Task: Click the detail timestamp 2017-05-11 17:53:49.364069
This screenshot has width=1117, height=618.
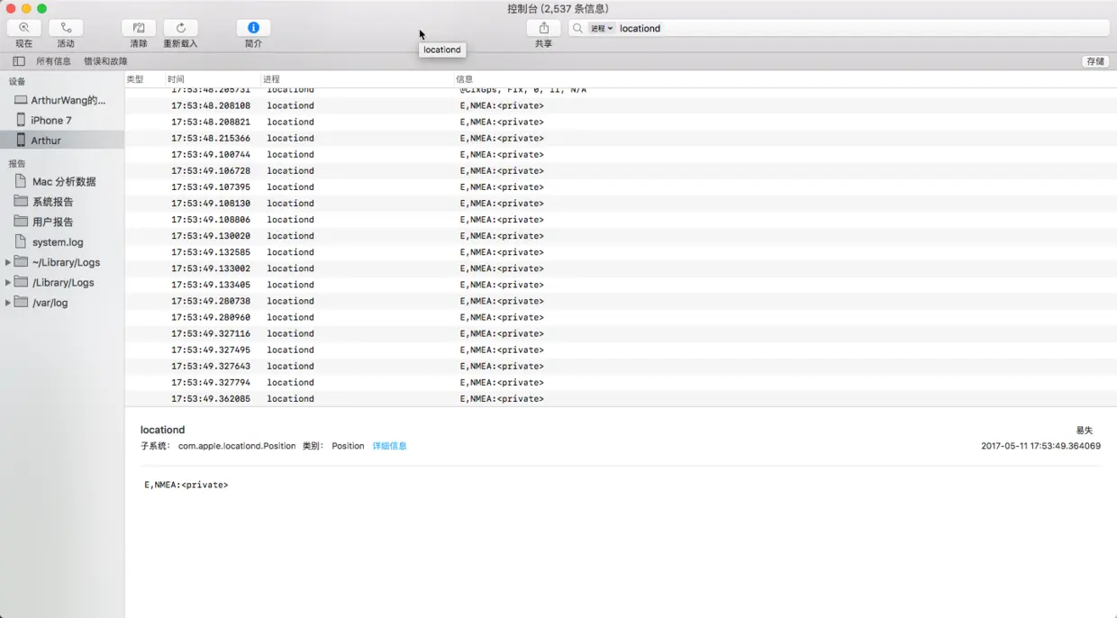Action: [1040, 446]
